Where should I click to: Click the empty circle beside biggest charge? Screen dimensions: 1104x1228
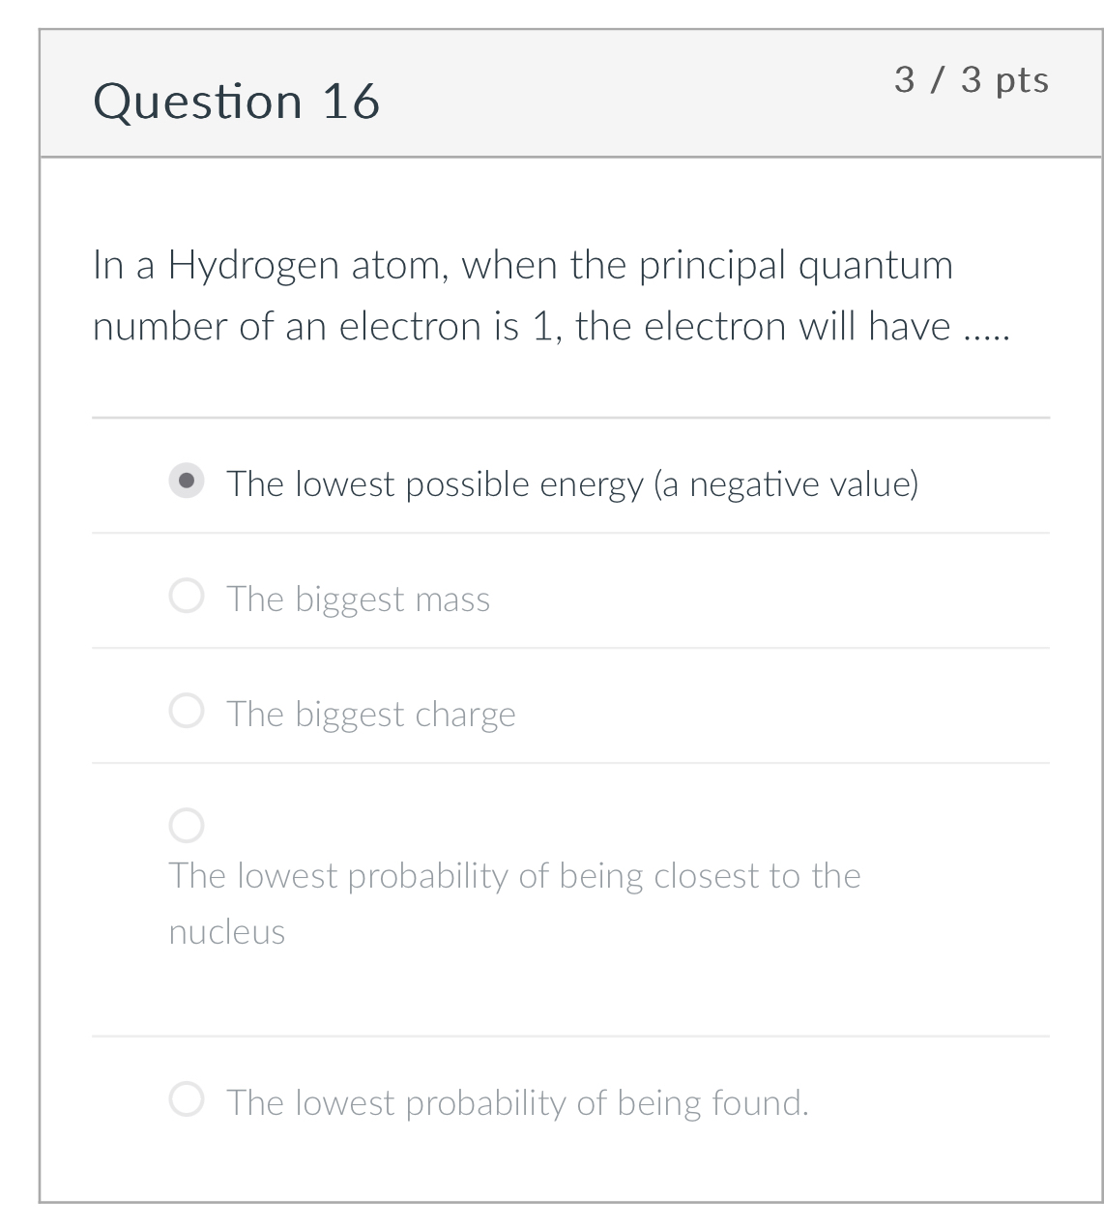pos(187,711)
